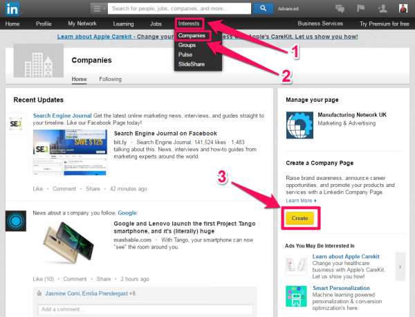Click the SEJ company logo
415x317 pixels.
[x=16, y=124]
